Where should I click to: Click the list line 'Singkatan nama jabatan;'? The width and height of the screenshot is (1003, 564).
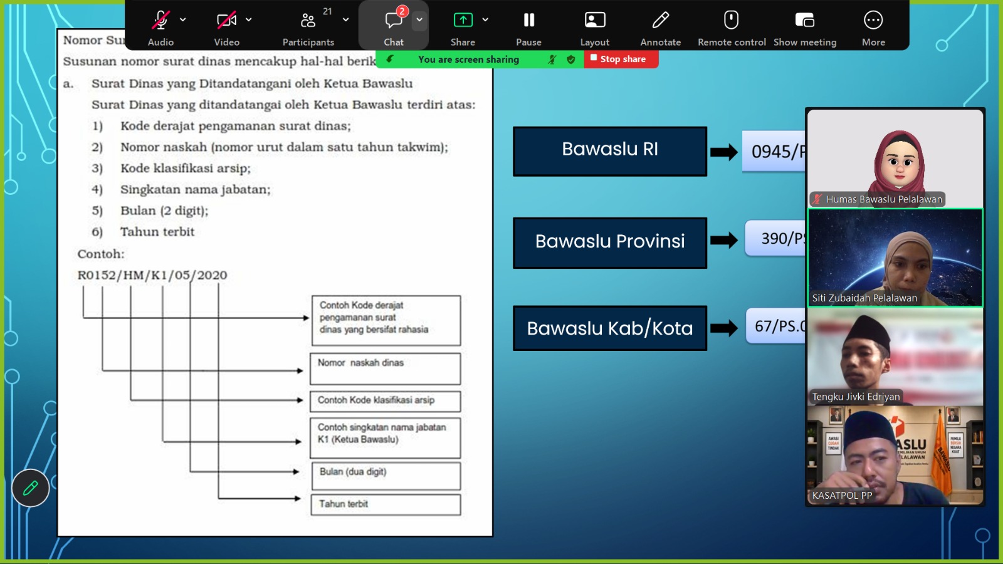[196, 189]
